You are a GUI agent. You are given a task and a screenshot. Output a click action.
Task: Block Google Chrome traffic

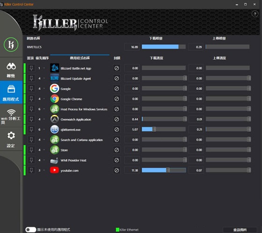tap(116, 99)
